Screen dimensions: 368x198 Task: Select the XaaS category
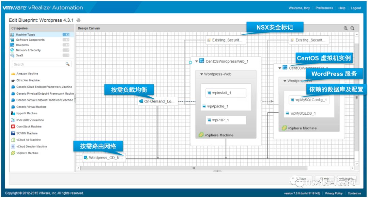42,55
